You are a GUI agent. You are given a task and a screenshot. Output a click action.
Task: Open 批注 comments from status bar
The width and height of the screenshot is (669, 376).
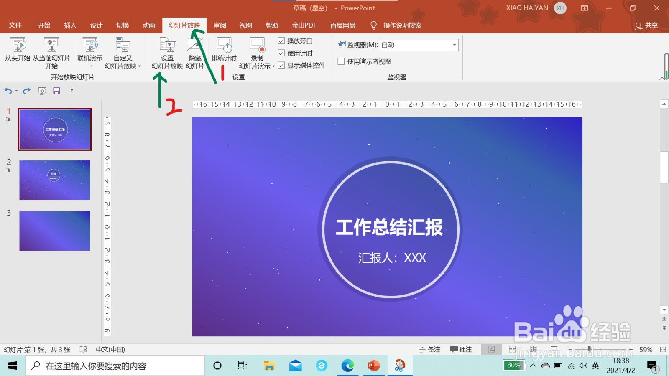coord(461,349)
